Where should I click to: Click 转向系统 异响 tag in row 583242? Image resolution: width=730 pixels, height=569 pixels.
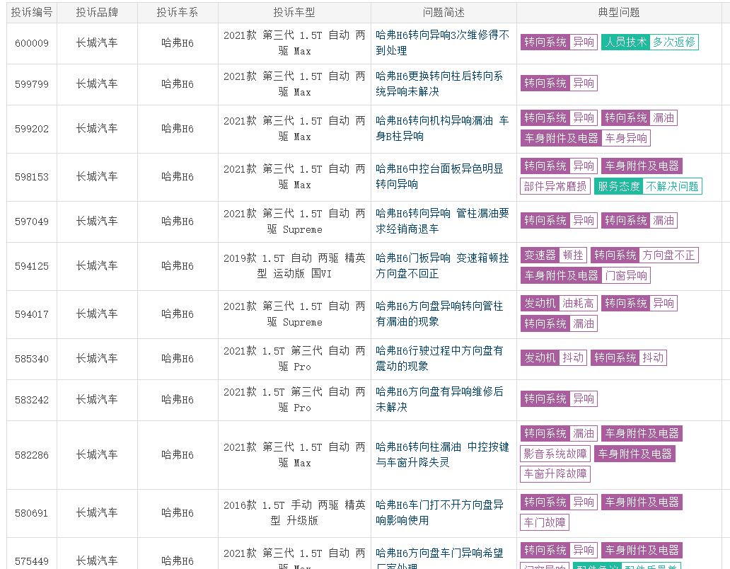pyautogui.click(x=559, y=398)
